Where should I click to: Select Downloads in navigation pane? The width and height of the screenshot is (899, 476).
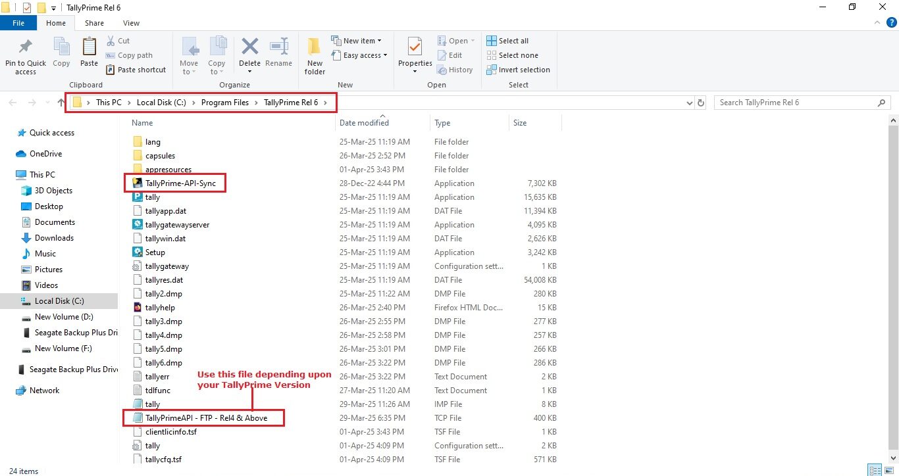pyautogui.click(x=54, y=238)
